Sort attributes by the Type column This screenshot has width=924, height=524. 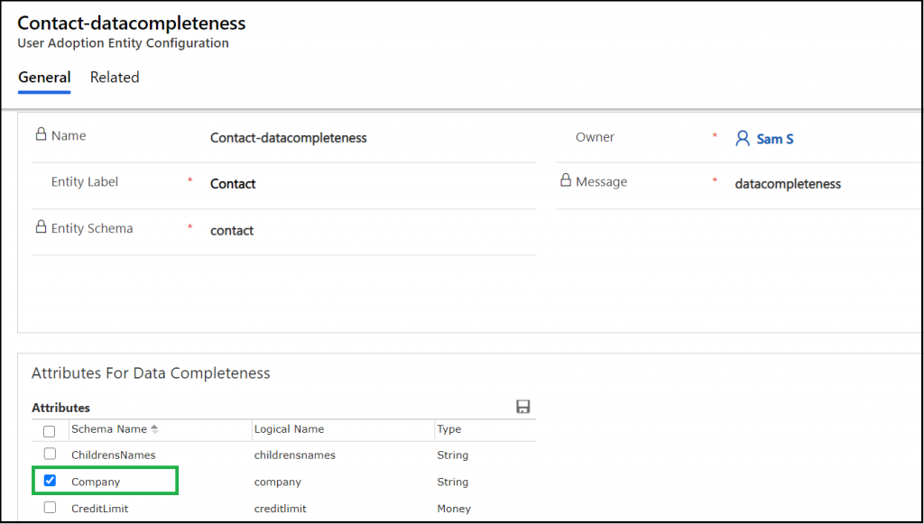[x=448, y=429]
